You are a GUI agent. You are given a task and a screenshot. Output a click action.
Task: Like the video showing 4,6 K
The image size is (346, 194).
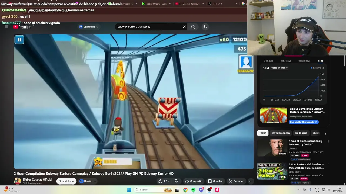pyautogui.click(x=164, y=181)
